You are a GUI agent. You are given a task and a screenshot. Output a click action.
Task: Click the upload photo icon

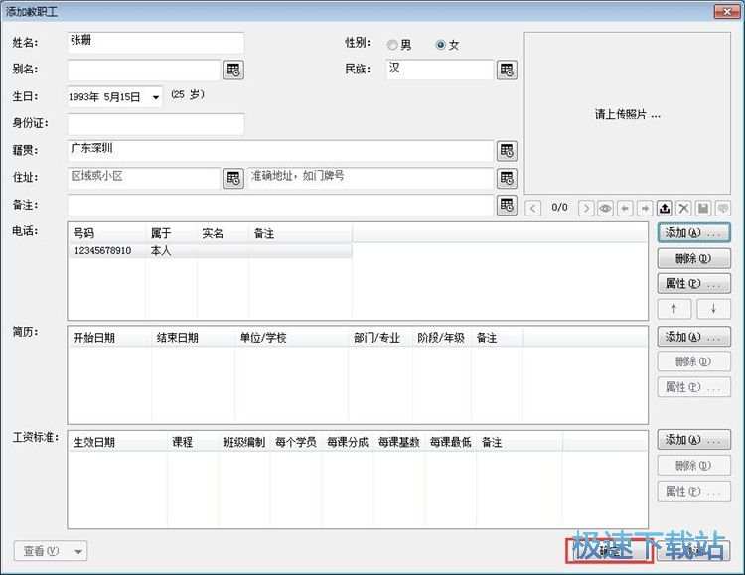665,209
